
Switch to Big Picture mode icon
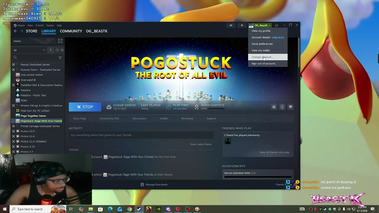[277, 25]
